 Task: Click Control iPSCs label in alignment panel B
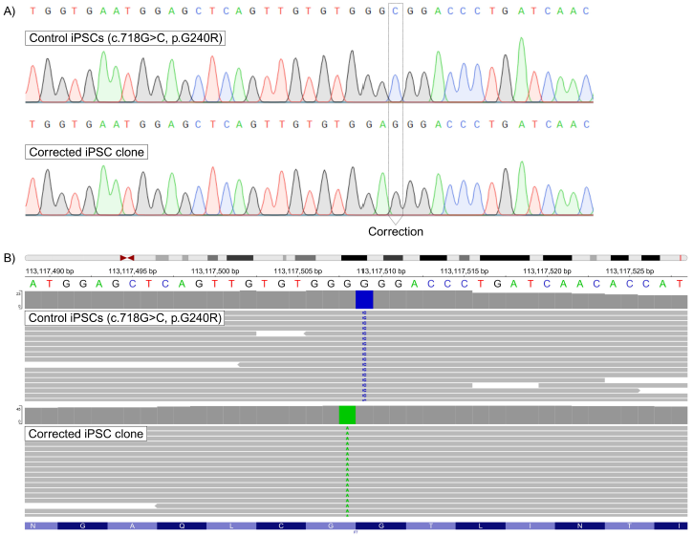pos(122,317)
